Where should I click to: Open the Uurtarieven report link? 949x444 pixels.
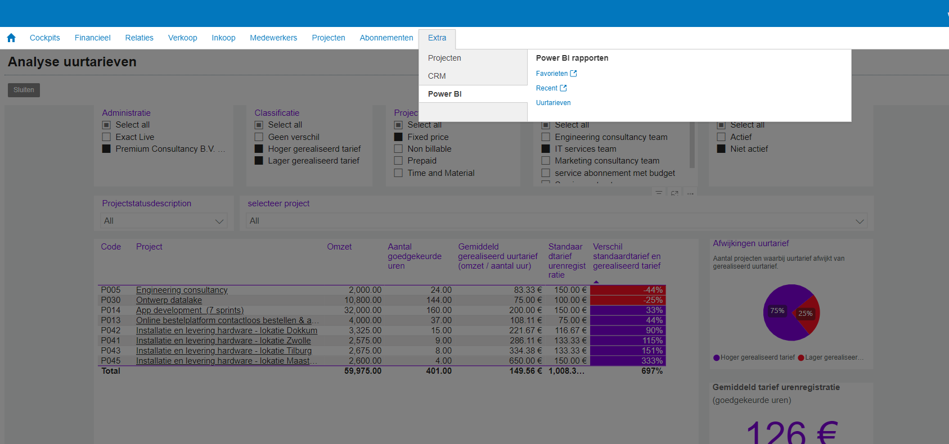tap(553, 103)
